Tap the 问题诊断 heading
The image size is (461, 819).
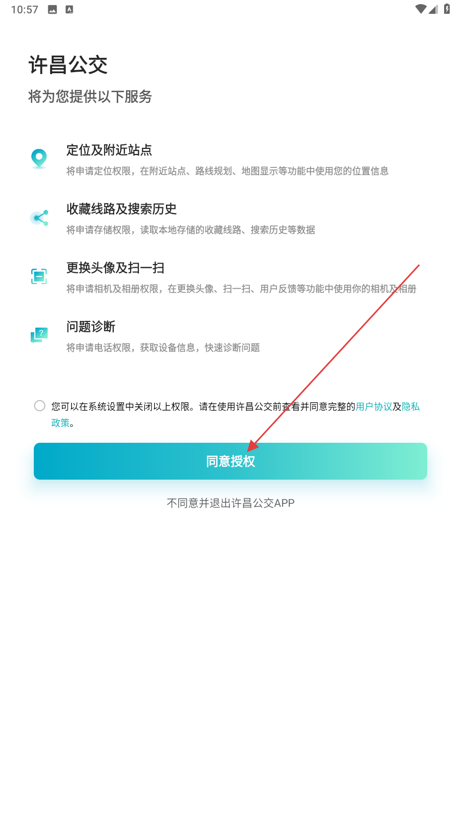point(91,327)
